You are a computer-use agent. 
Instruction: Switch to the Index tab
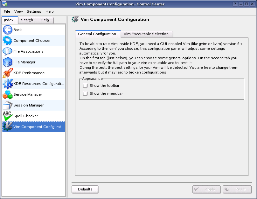click(x=10, y=20)
